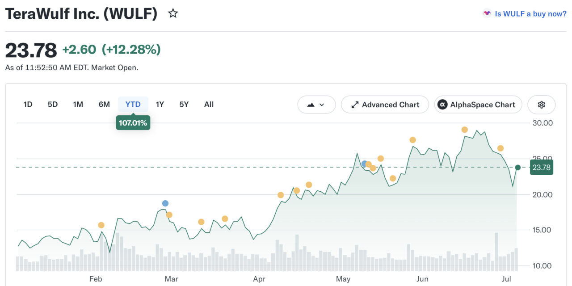Select the All time range
Image resolution: width=572 pixels, height=286 pixels.
(x=209, y=105)
